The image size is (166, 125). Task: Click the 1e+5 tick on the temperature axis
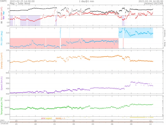(x=7, y=107)
